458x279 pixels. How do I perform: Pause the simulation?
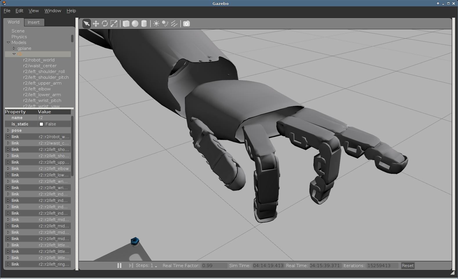119,265
